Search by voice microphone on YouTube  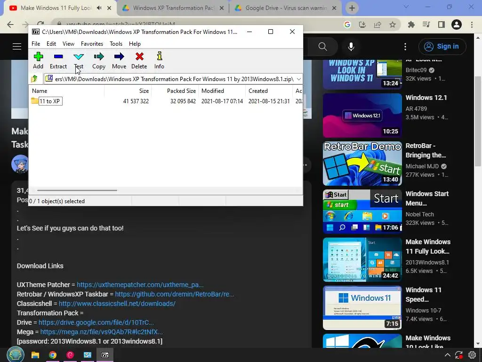tap(351, 47)
